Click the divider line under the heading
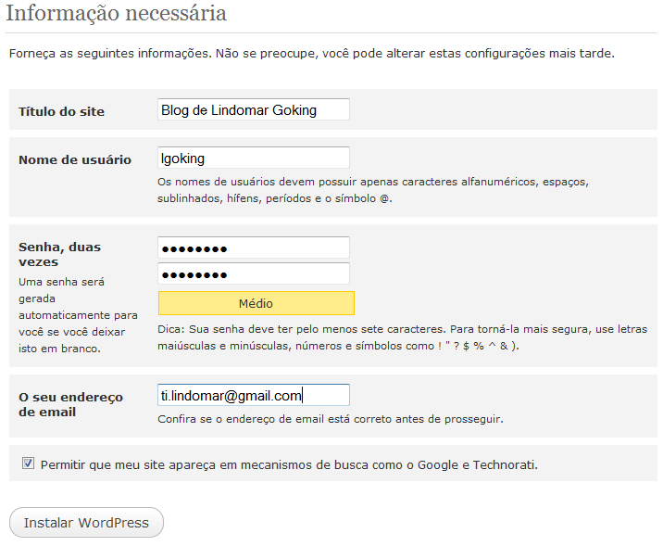This screenshot has height=546, width=663. coord(331,32)
